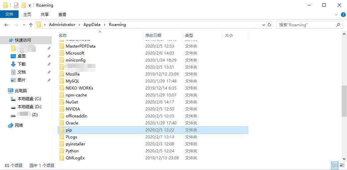Open the recent locations dropdown
The height and width of the screenshot is (170, 347).
tap(24, 25)
